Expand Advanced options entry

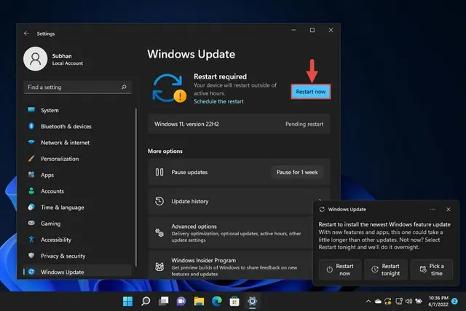click(x=230, y=233)
